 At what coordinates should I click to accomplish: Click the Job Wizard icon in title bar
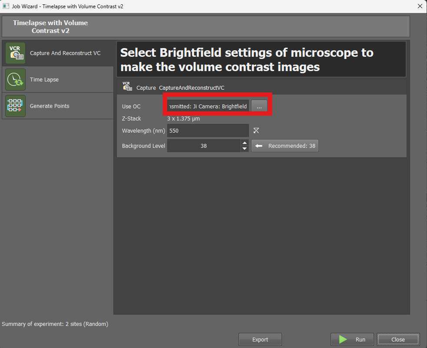coord(6,6)
